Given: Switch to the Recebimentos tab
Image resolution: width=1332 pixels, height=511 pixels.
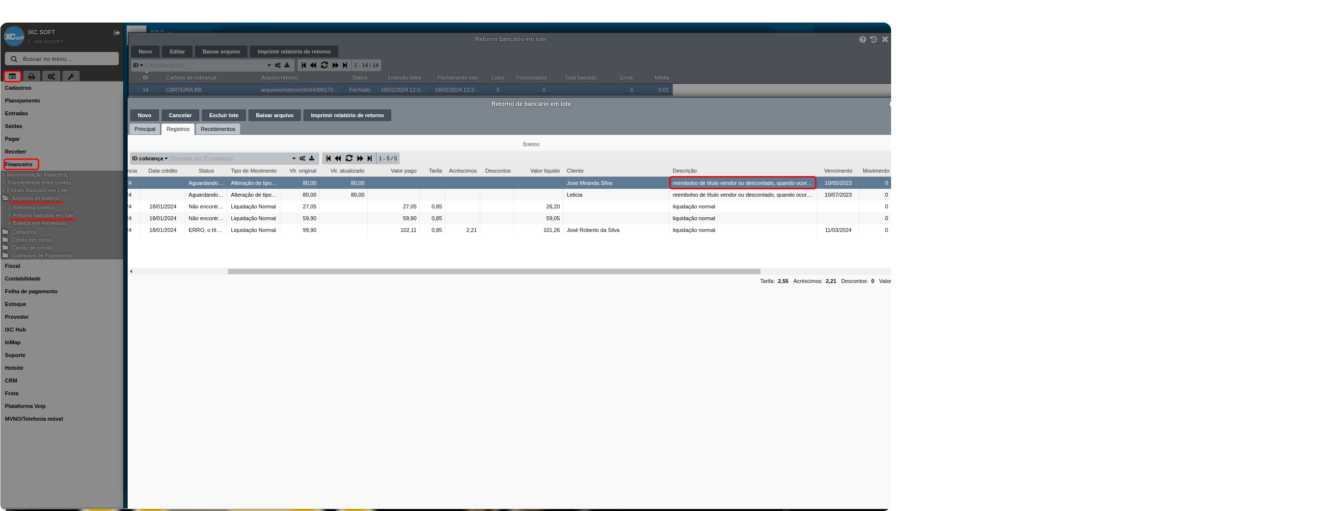Looking at the screenshot, I should pos(217,129).
